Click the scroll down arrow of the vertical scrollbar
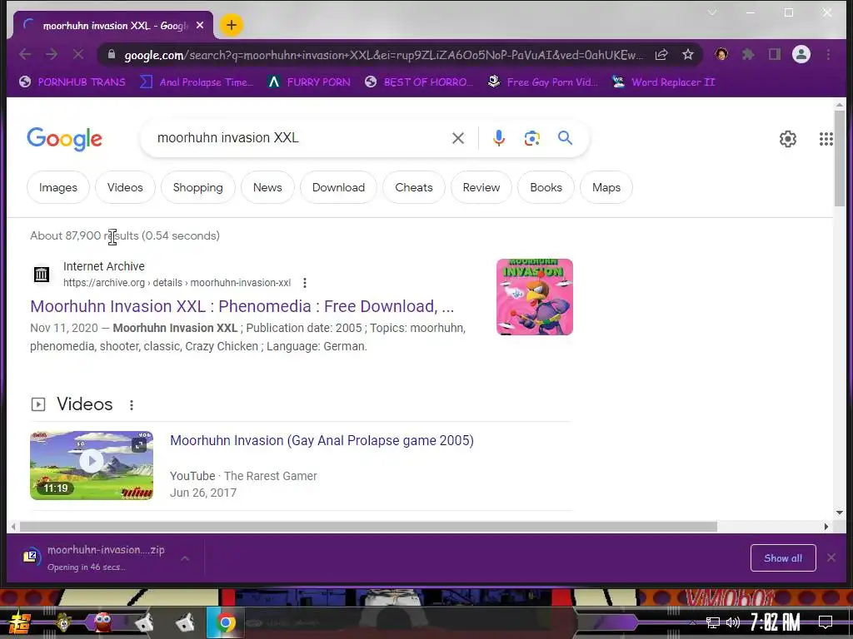This screenshot has width=853, height=639. 840,513
